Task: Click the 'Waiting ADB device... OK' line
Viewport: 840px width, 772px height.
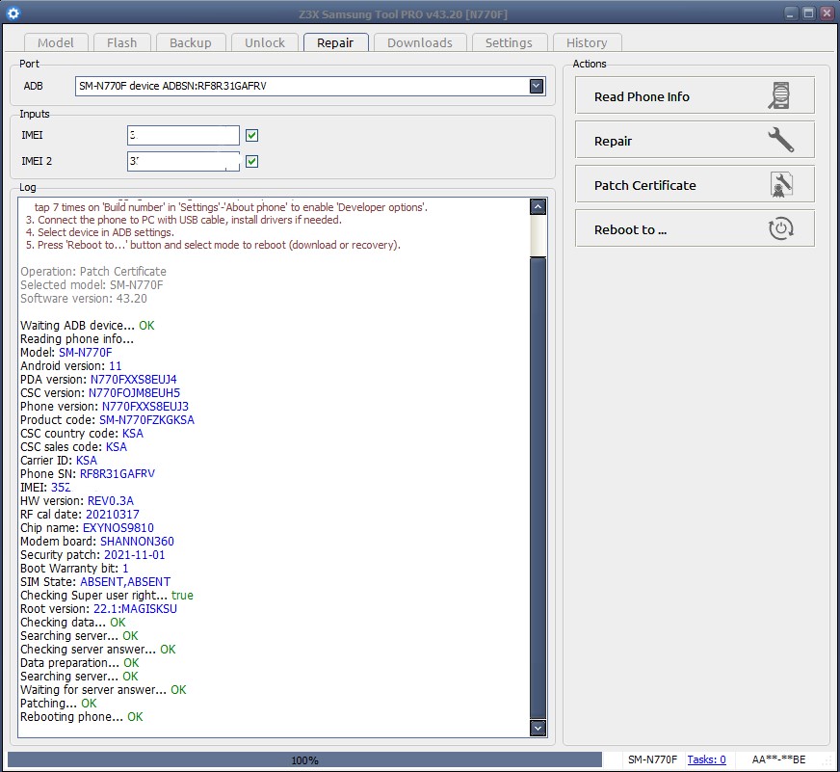Action: point(88,326)
